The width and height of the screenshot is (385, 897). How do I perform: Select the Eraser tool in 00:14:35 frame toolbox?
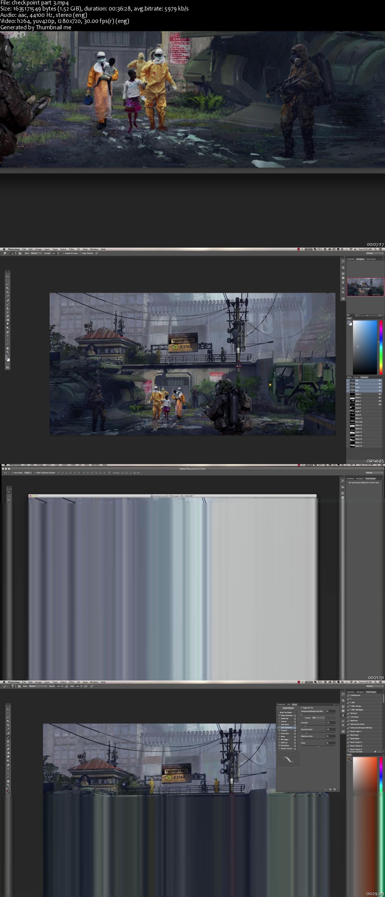[x=8, y=316]
